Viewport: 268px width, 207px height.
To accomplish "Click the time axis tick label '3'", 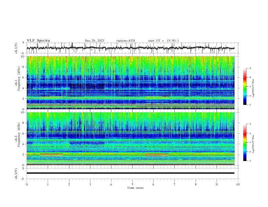I will coord(90,184).
